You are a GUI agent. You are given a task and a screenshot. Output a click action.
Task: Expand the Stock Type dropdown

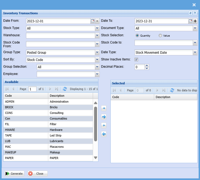pos(97,28)
